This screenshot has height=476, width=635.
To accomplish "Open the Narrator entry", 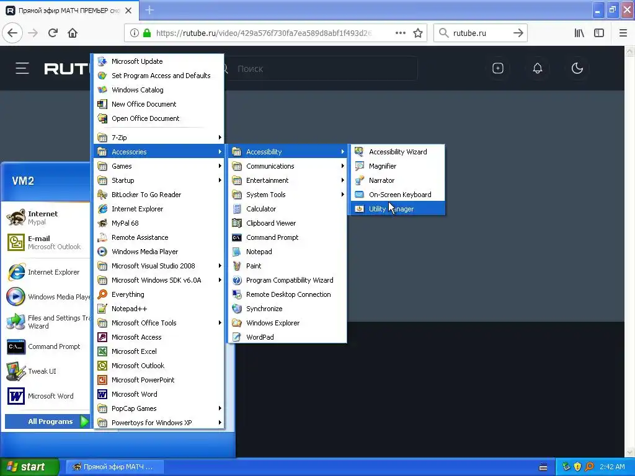I will click(x=397, y=180).
